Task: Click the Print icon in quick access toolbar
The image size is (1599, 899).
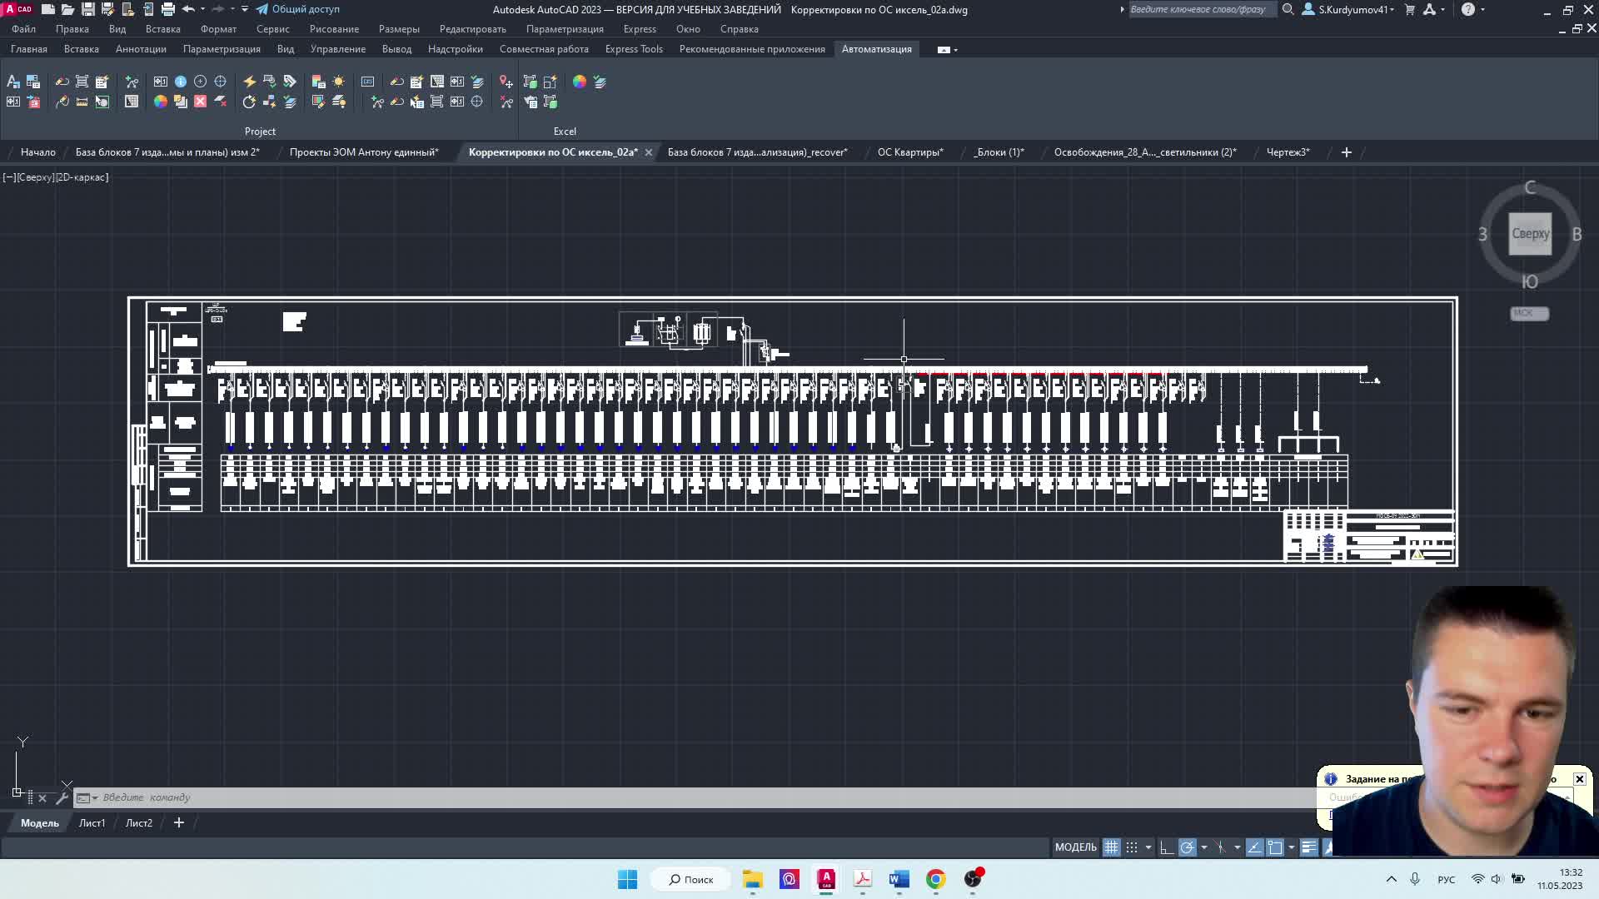Action: [168, 9]
